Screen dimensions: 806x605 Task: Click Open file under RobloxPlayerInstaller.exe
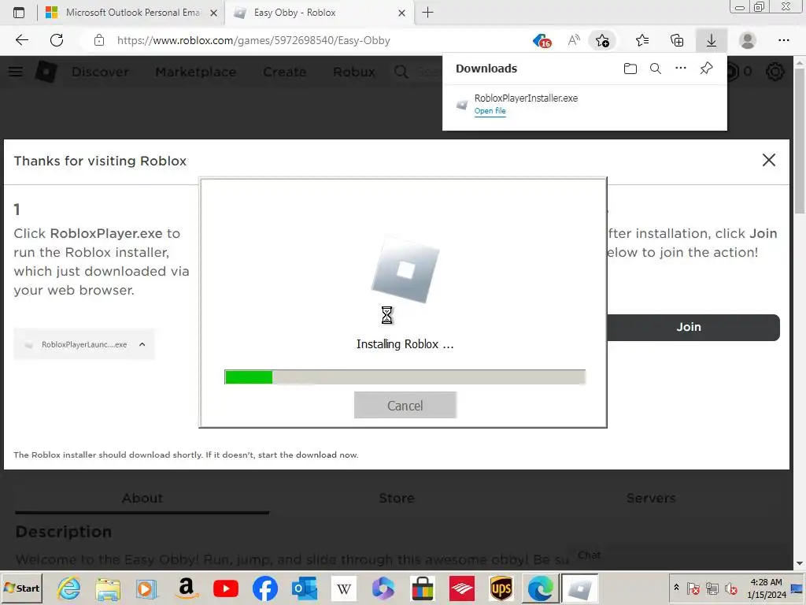coord(490,111)
